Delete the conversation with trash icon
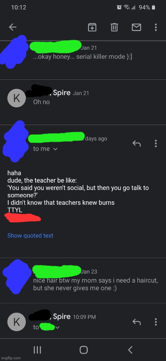The height and width of the screenshot is (361, 166). (x=114, y=28)
